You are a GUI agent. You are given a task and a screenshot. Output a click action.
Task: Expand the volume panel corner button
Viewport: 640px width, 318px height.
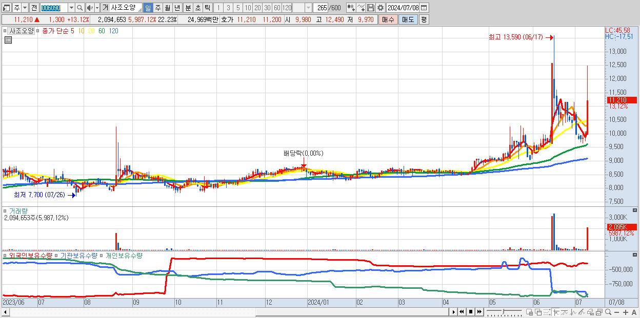[x=635, y=210]
